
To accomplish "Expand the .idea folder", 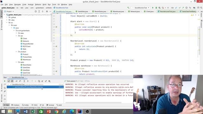I will pyautogui.click(x=7, y=20).
